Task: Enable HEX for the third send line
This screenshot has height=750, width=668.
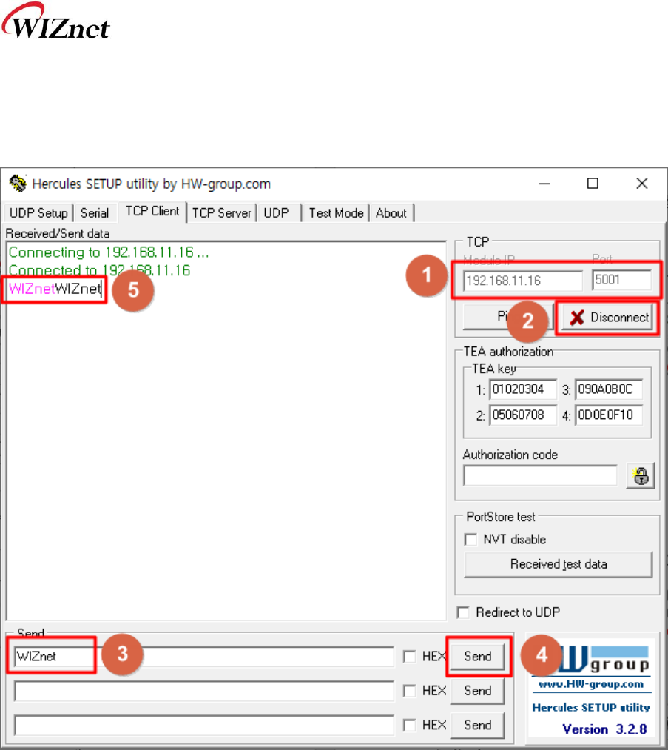Action: 410,725
